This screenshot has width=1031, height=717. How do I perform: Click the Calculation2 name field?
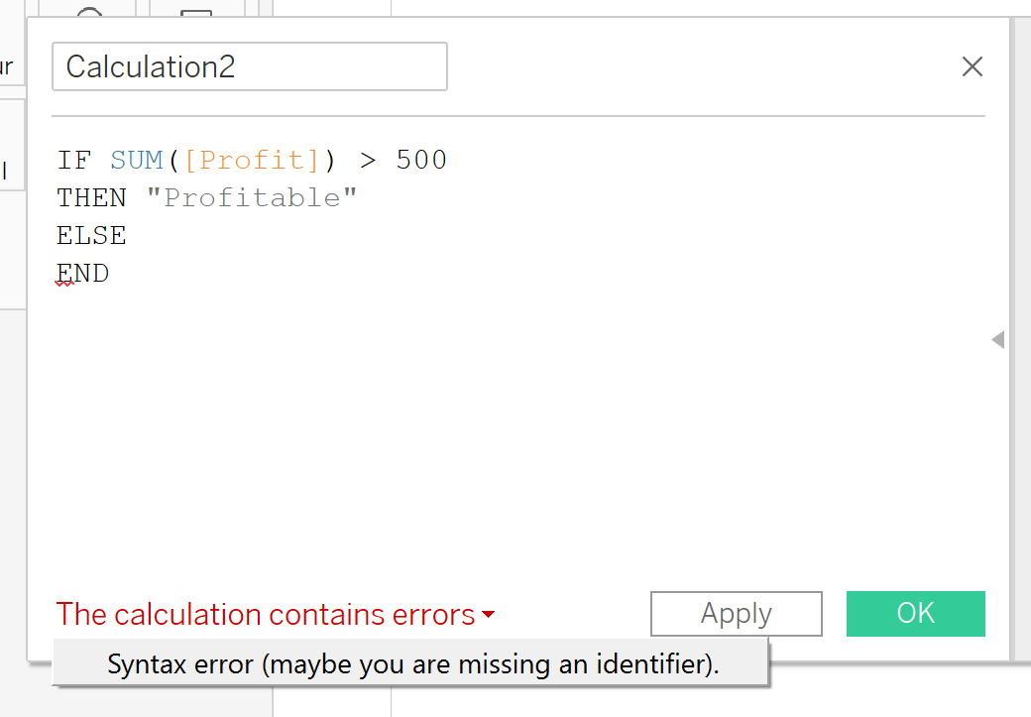pyautogui.click(x=249, y=66)
